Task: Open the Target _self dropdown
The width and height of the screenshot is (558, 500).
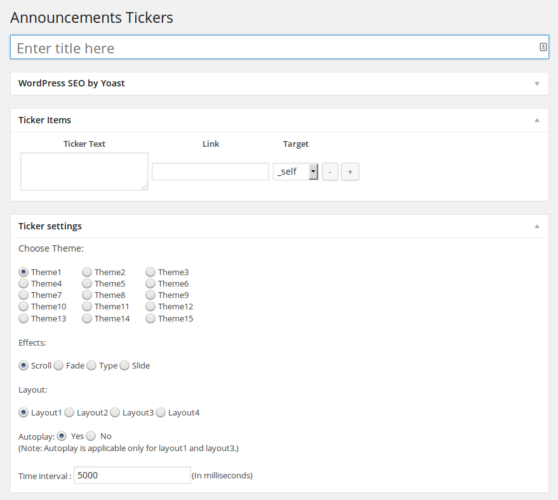Action: [296, 172]
